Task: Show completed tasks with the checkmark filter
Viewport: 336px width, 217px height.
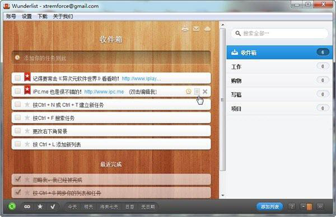Action: (53, 206)
